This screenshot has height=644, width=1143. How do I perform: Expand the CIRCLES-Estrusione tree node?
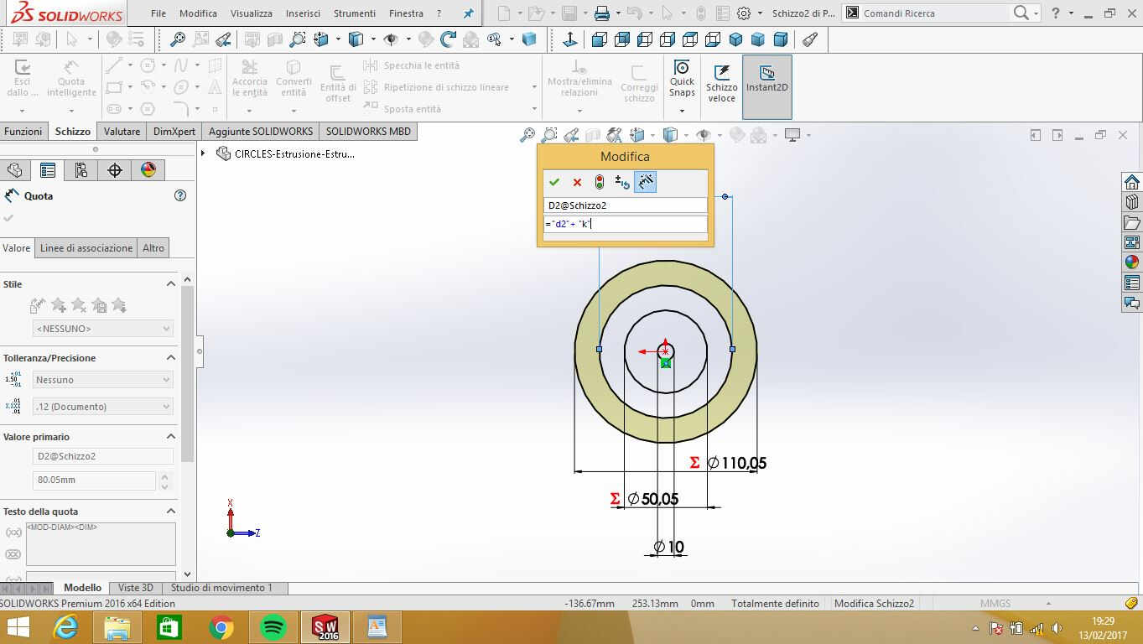click(x=203, y=153)
